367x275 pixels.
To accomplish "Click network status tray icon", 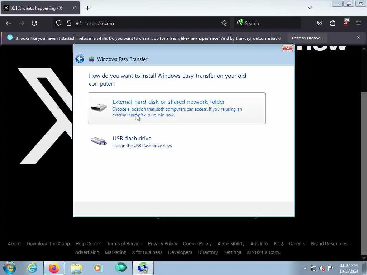I will [x=313, y=269].
